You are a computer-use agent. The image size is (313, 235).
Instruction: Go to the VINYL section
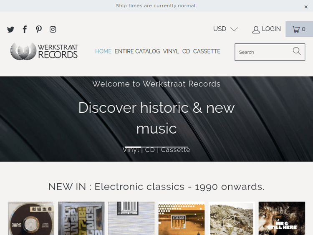[x=171, y=51]
